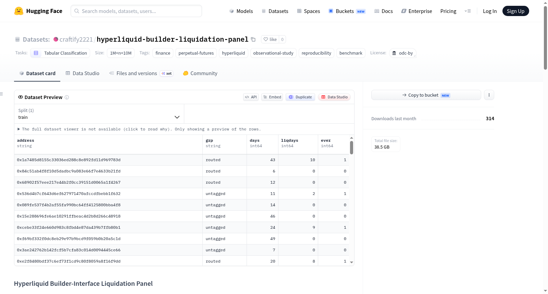Select address cell starting with 0x089fe537

click(x=108, y=205)
